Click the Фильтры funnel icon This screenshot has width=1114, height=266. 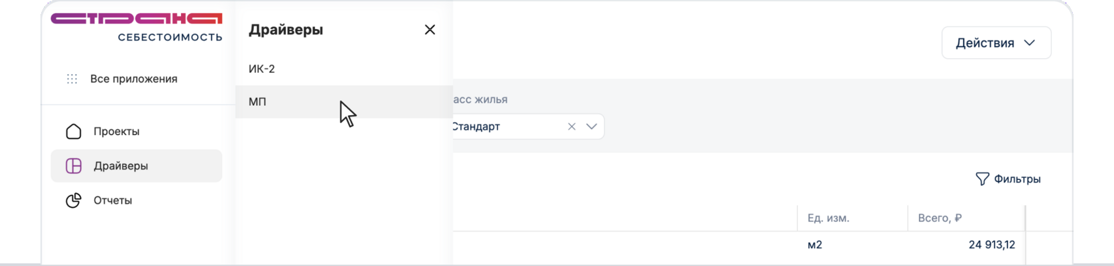[982, 179]
